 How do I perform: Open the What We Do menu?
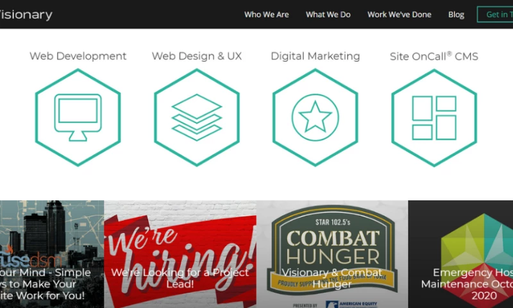pos(328,14)
